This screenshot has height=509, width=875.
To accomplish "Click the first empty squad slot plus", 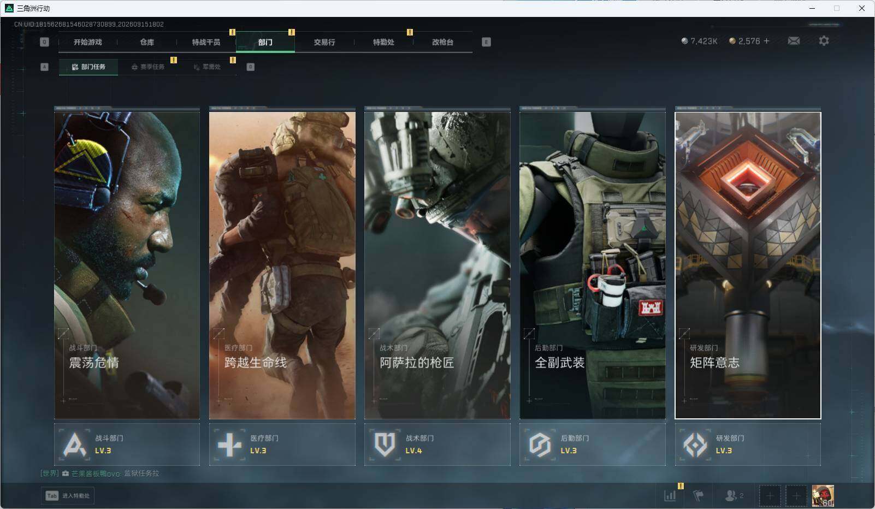I will pyautogui.click(x=770, y=496).
